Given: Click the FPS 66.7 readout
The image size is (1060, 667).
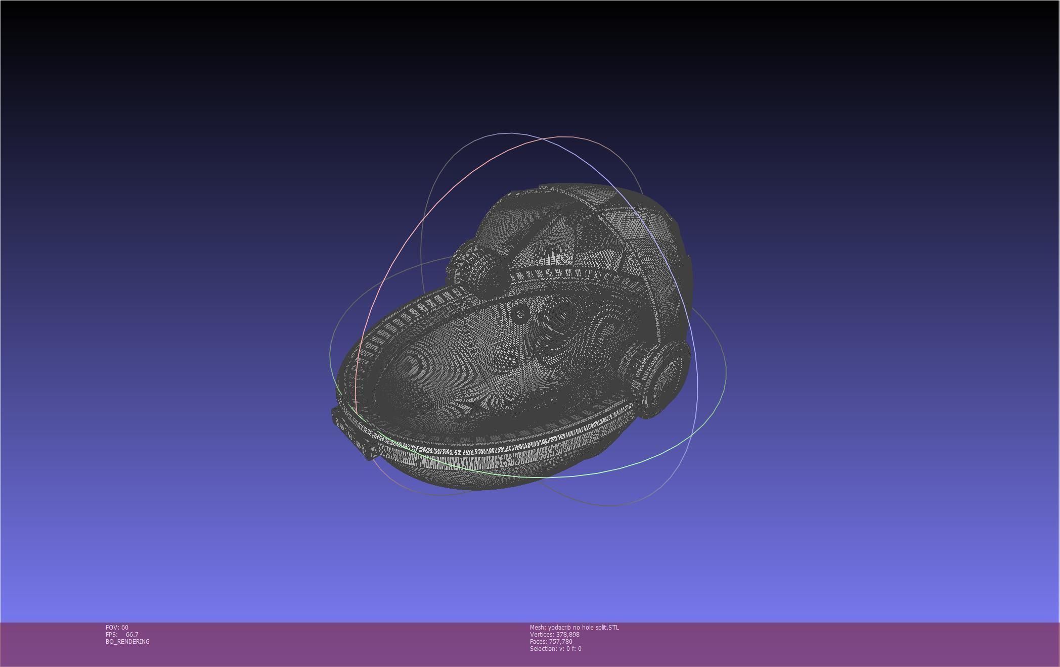Looking at the screenshot, I should pos(122,634).
